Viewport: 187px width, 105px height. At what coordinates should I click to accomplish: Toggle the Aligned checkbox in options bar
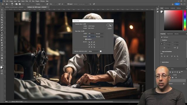(x=68, y=4)
